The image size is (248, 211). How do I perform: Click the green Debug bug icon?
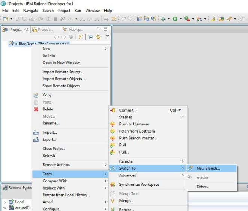click(163, 19)
